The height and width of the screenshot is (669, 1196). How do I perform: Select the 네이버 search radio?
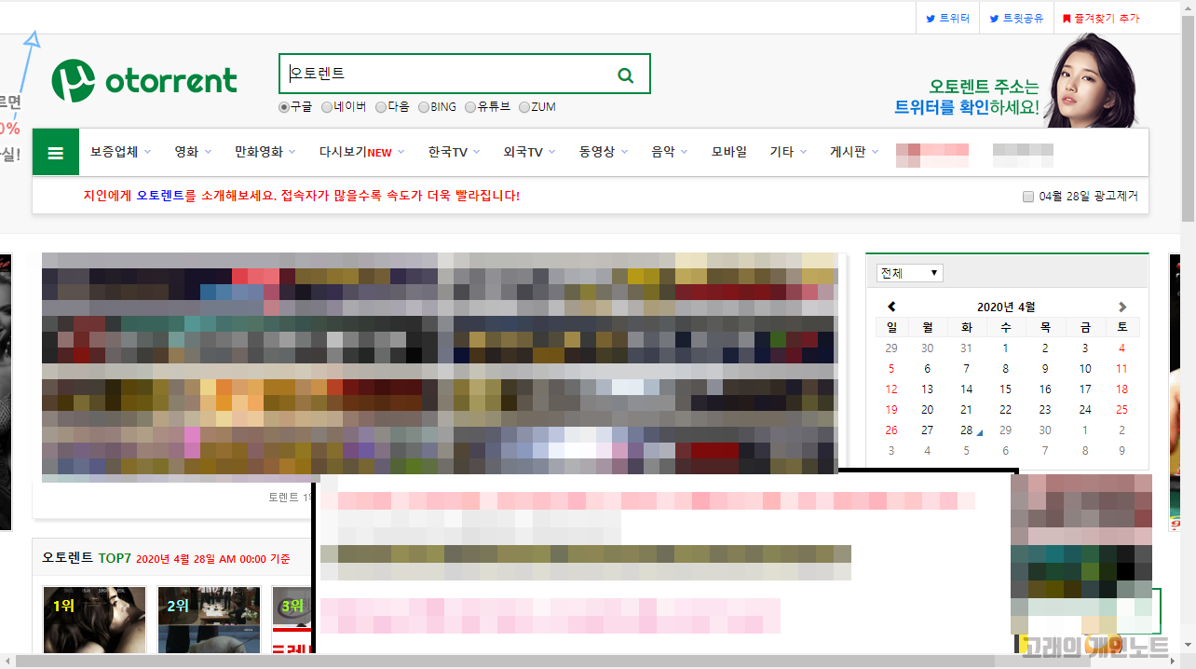[327, 107]
